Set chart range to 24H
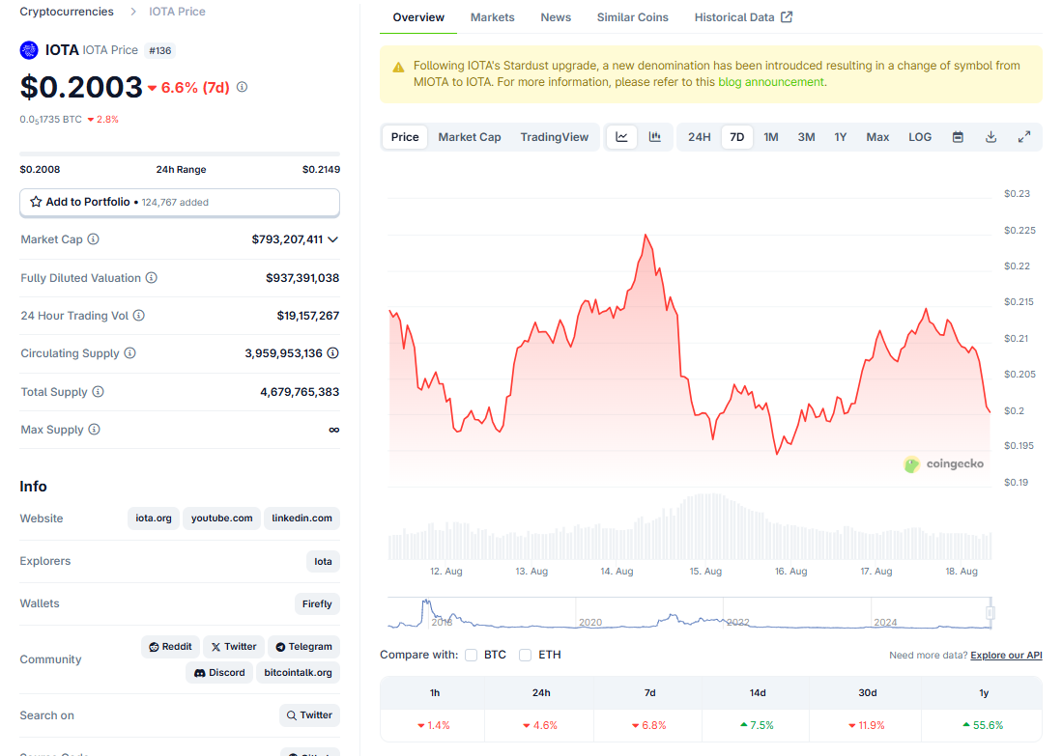The width and height of the screenshot is (1062, 756). click(699, 137)
